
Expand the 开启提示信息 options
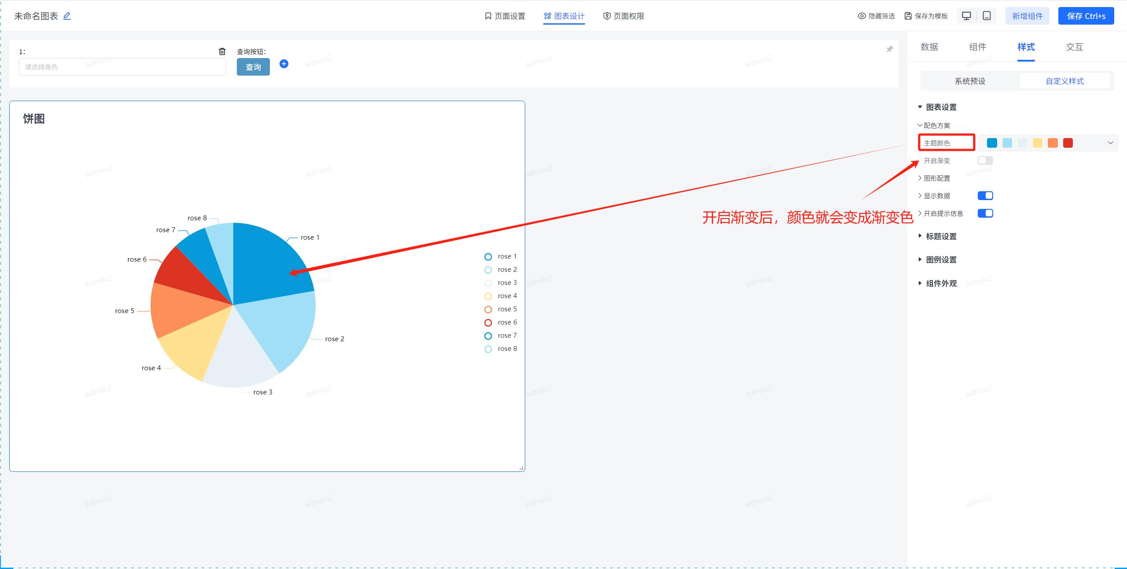point(920,213)
